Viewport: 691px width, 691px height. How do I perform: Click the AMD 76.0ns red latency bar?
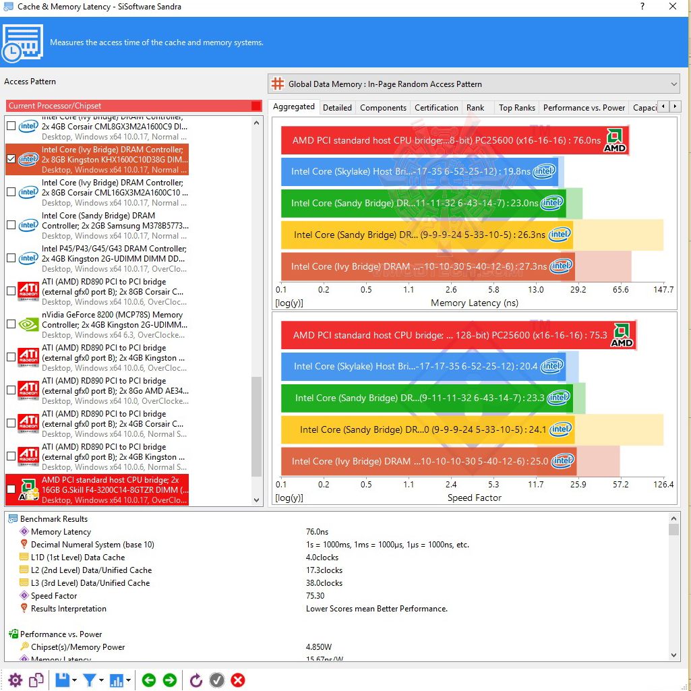(x=455, y=140)
